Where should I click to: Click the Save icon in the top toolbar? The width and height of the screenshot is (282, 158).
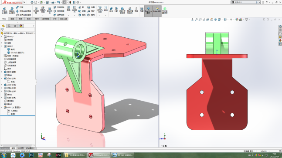pyautogui.click(x=47, y=2)
